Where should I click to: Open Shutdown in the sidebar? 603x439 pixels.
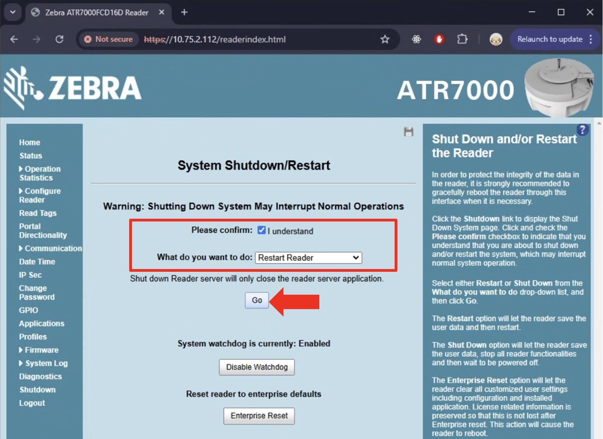click(x=38, y=390)
